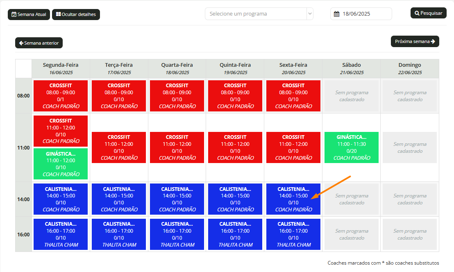454x272 pixels.
Task: Click the Sábado 21/06/2025 column header
Action: [x=352, y=68]
